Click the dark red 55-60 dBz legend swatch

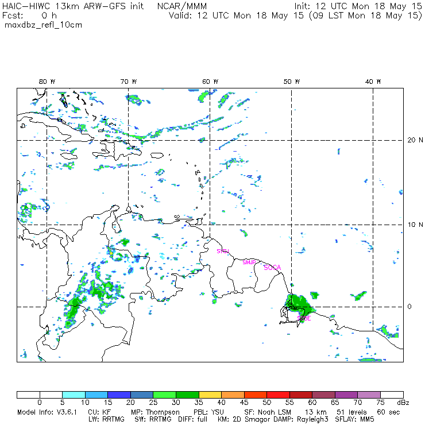pos(301,395)
